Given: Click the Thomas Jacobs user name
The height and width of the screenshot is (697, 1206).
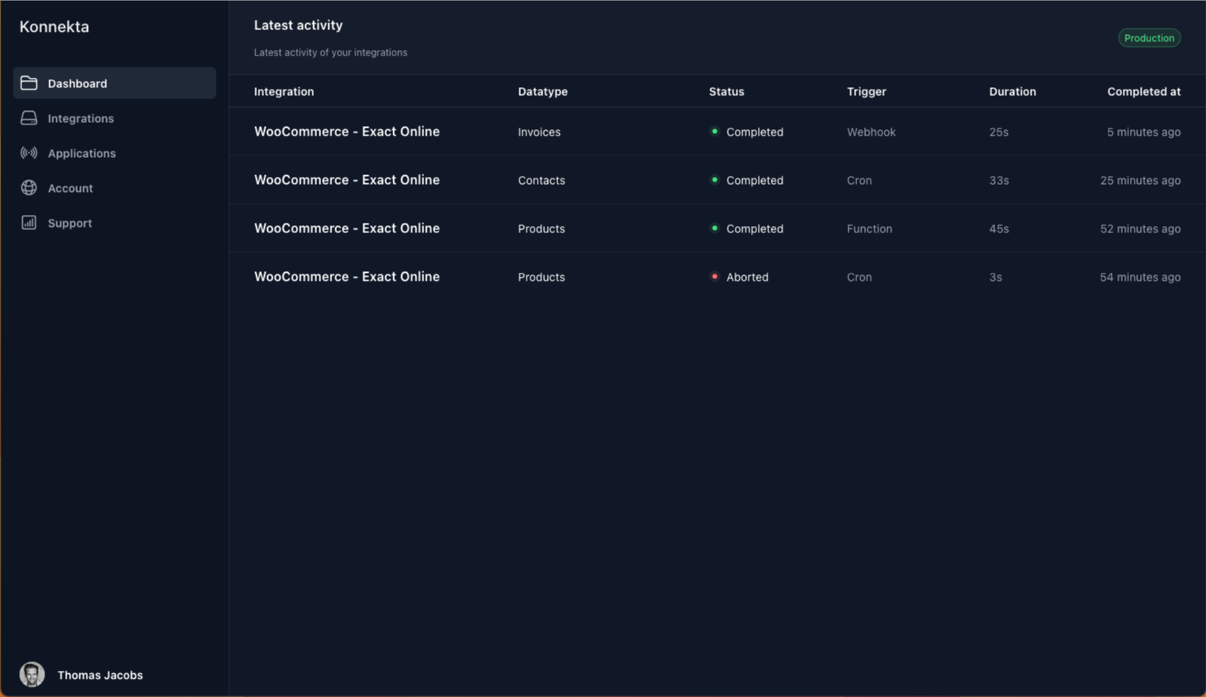Looking at the screenshot, I should click(100, 675).
